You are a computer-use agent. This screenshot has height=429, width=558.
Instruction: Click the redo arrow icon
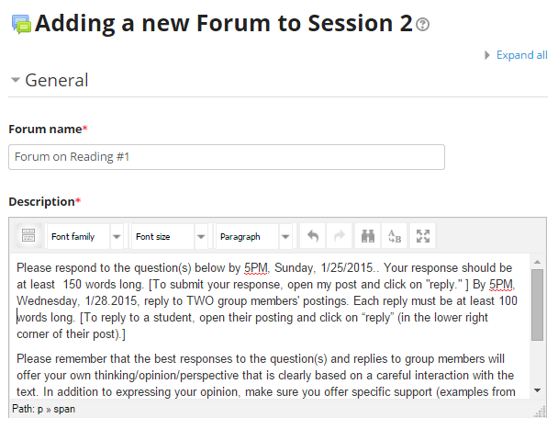pos(340,236)
